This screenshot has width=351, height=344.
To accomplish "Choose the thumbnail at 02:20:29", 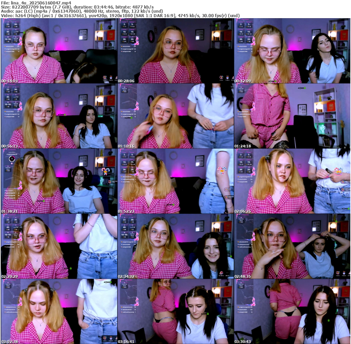I will click(59, 246).
